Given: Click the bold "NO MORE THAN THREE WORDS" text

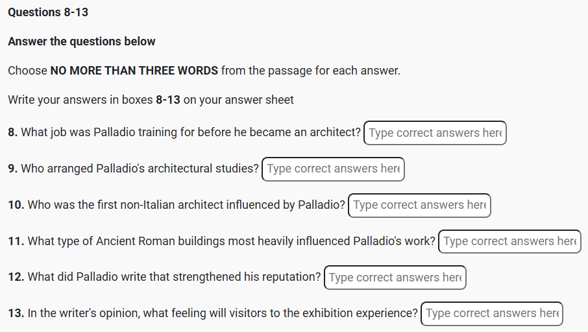Looking at the screenshot, I should pyautogui.click(x=134, y=70).
